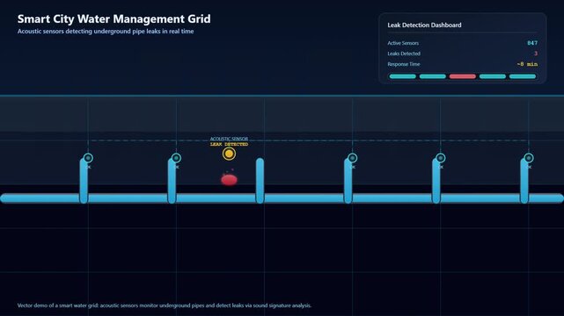Screen dimensions: 564x316
Task: Click the first OK sensor right of the sensorless riser pipe
Action: (x=353, y=158)
